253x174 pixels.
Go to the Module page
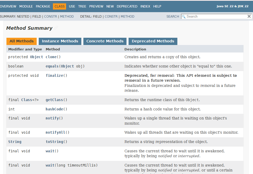pyautogui.click(x=26, y=6)
